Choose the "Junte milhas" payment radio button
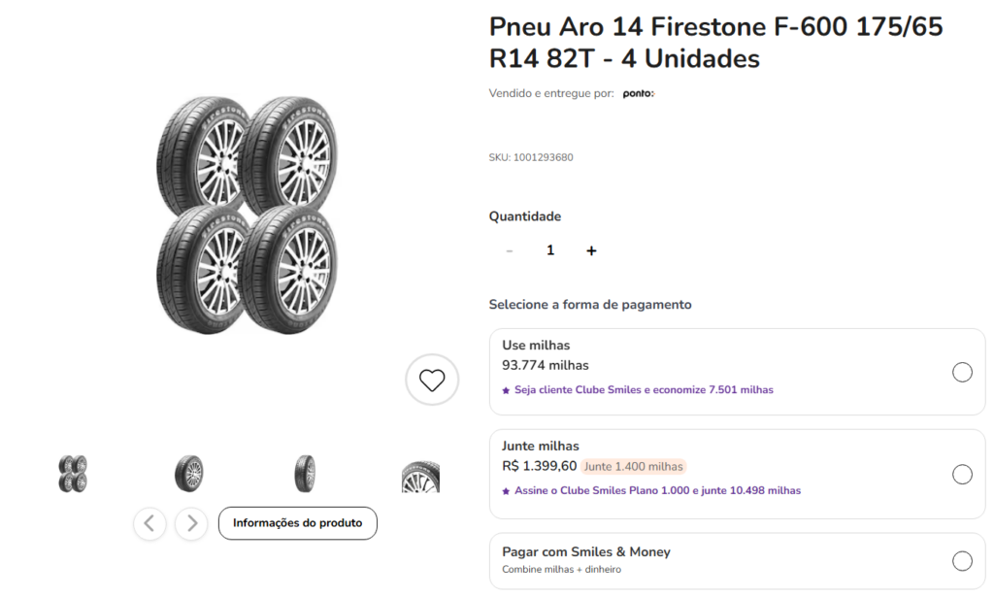This screenshot has width=994, height=597. pos(962,475)
